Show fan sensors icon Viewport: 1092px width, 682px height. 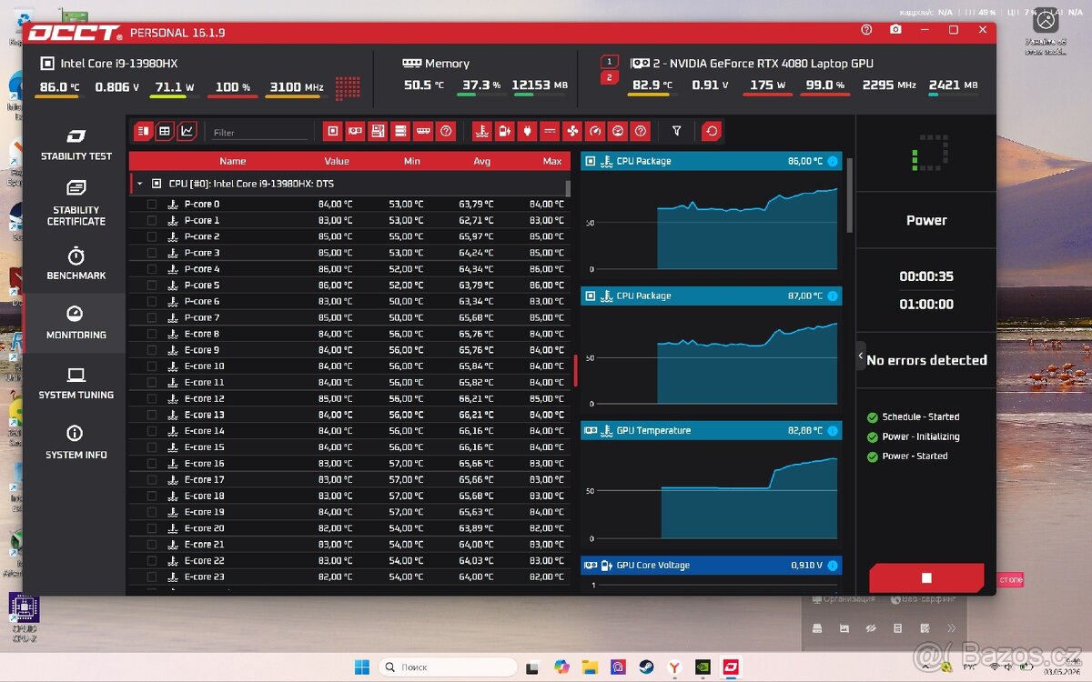click(x=572, y=131)
